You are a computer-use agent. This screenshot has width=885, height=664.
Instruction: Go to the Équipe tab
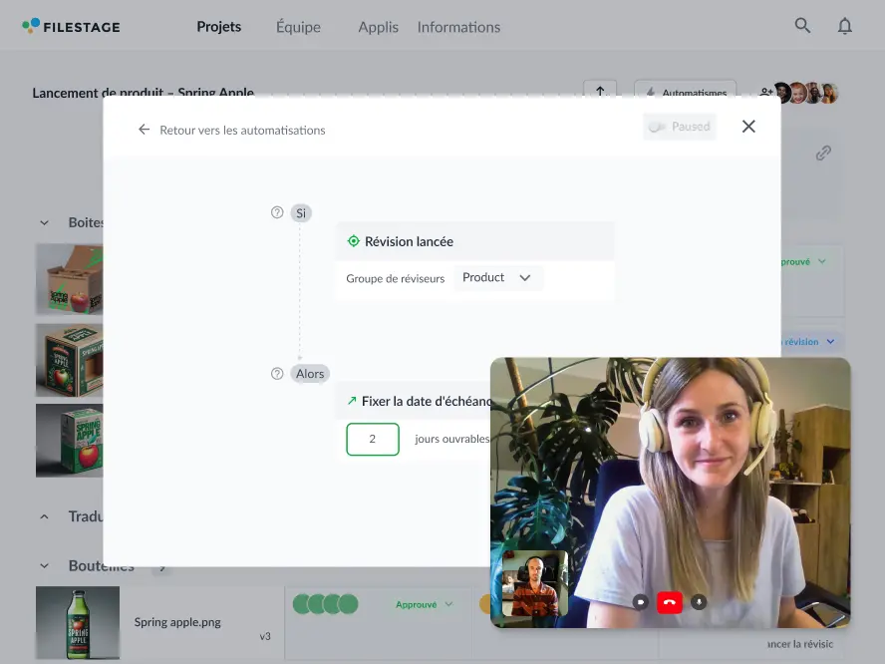coord(298,27)
